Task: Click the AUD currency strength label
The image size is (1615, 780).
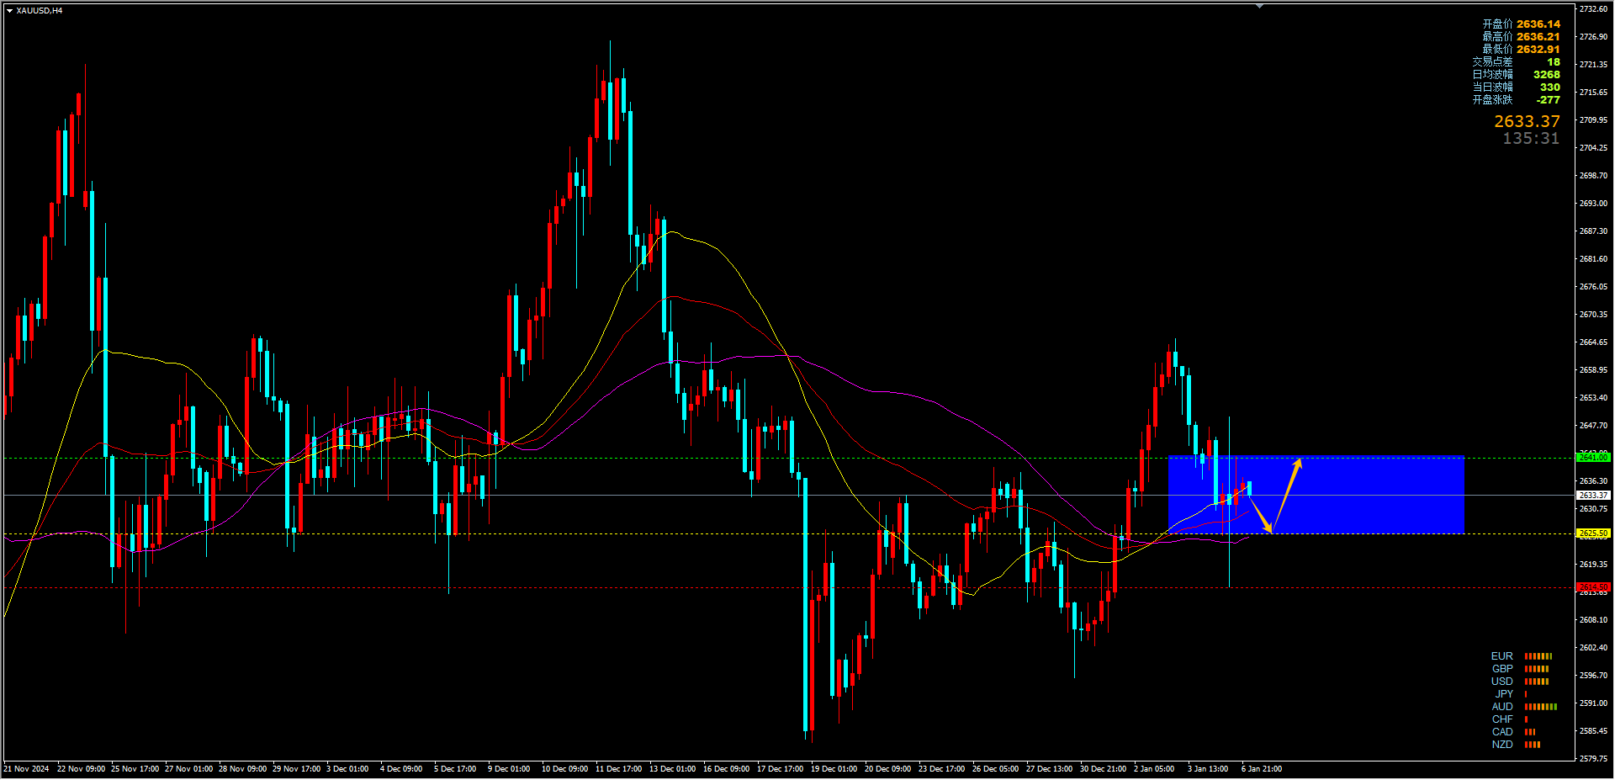Action: pos(1502,707)
